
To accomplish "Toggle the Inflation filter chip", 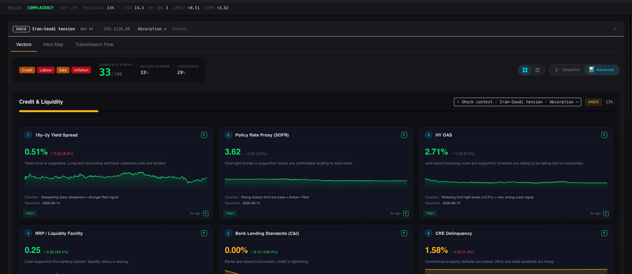I will point(81,70).
